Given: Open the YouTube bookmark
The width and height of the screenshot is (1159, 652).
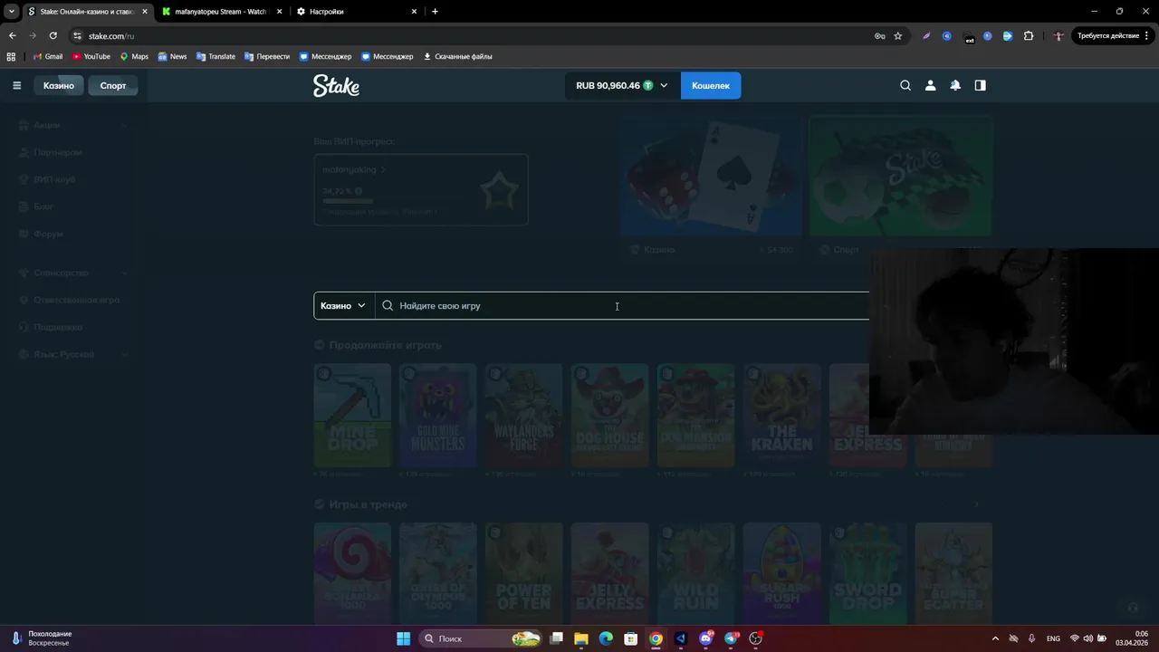Looking at the screenshot, I should point(91,56).
